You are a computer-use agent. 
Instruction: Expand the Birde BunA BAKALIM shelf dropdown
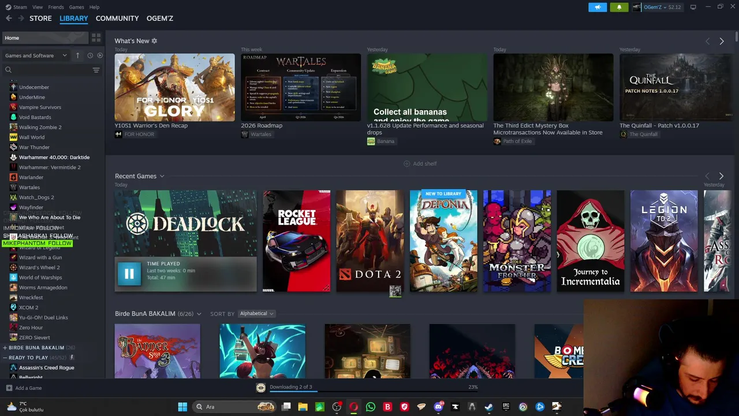(x=199, y=314)
